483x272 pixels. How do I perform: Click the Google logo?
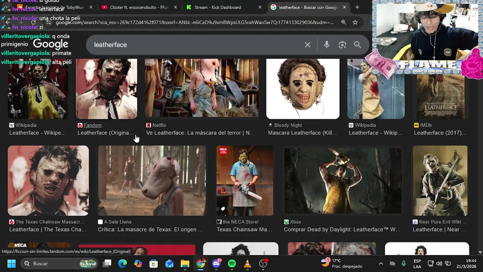51,44
